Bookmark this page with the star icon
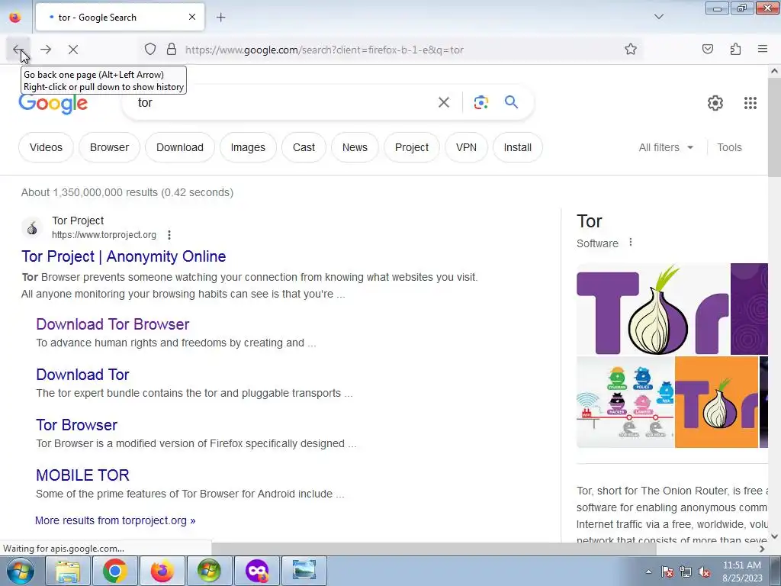Image resolution: width=781 pixels, height=586 pixels. click(x=631, y=50)
